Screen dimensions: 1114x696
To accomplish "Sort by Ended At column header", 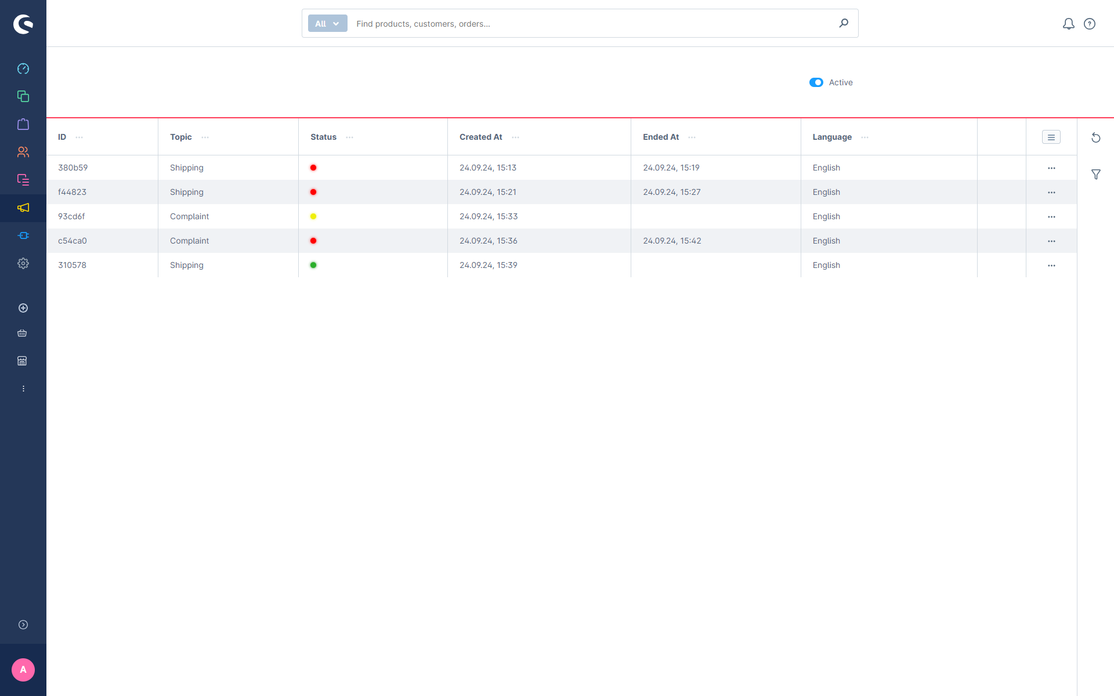I will (x=661, y=137).
